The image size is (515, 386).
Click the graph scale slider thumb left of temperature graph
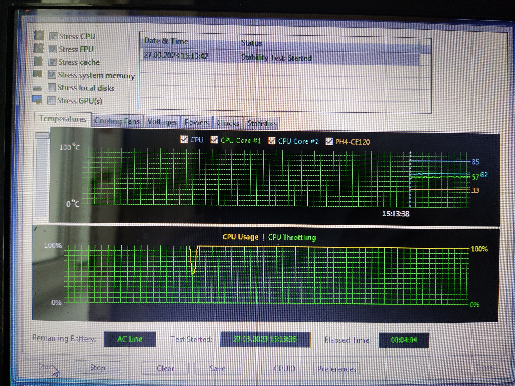pos(42,135)
